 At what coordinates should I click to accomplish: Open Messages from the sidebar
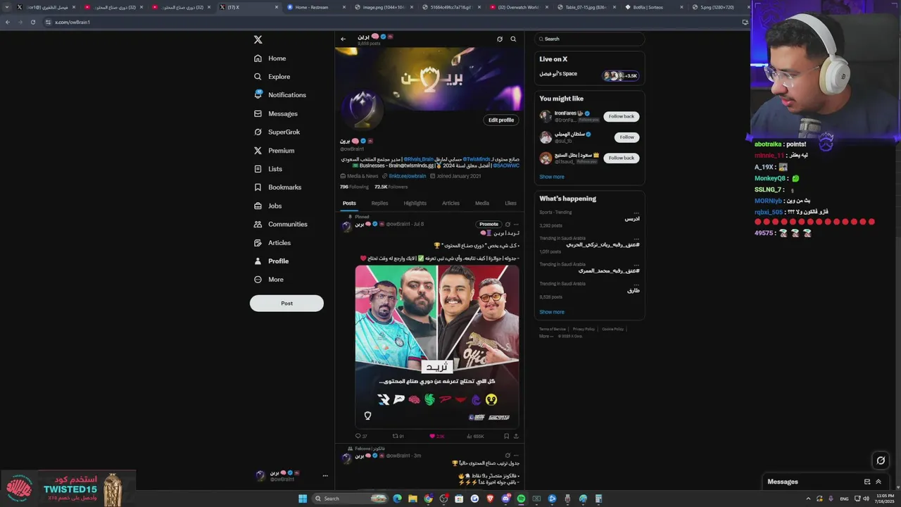[x=276, y=113]
